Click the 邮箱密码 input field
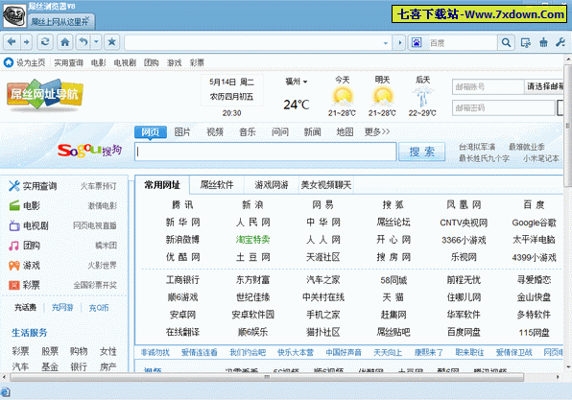The image size is (572, 400). tap(504, 108)
